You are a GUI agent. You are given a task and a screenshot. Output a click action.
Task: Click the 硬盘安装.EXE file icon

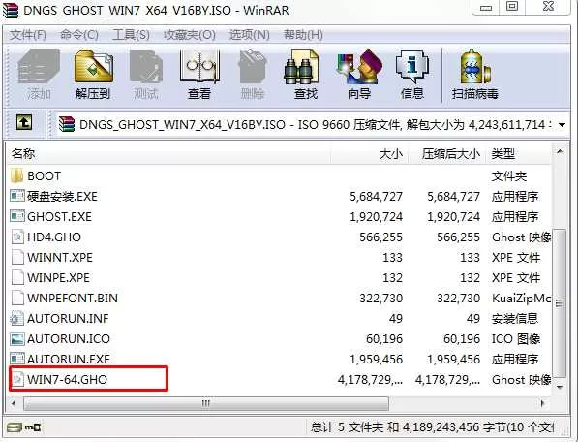tap(17, 196)
